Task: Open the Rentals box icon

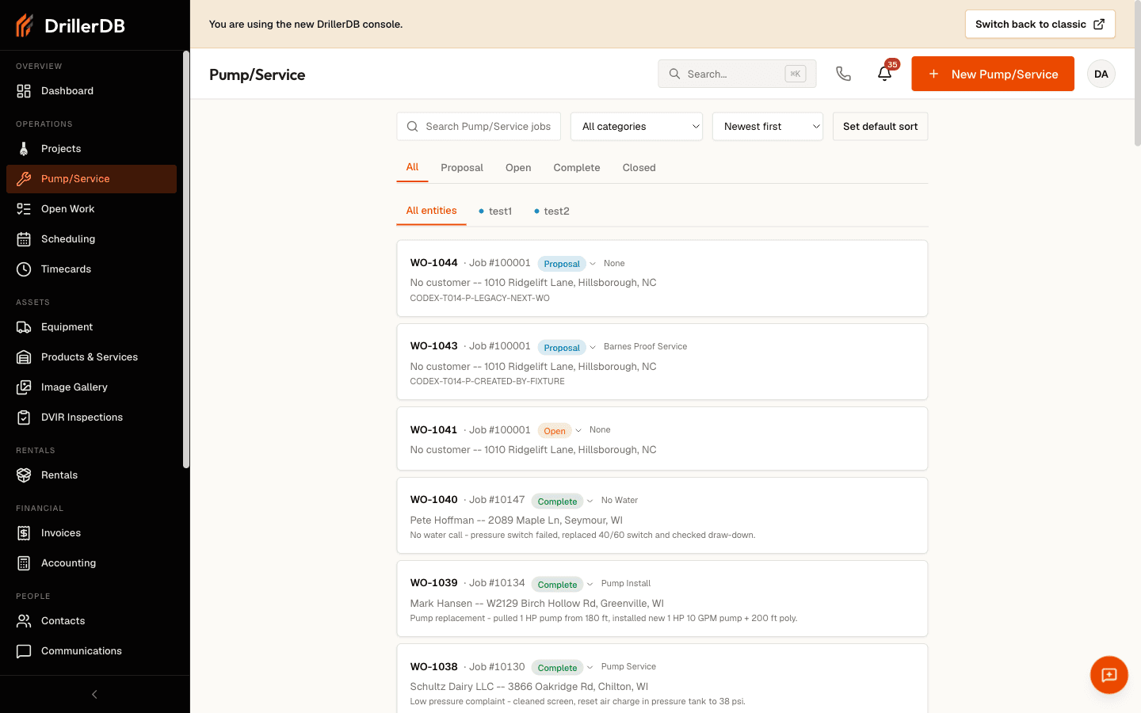Action: tap(24, 475)
